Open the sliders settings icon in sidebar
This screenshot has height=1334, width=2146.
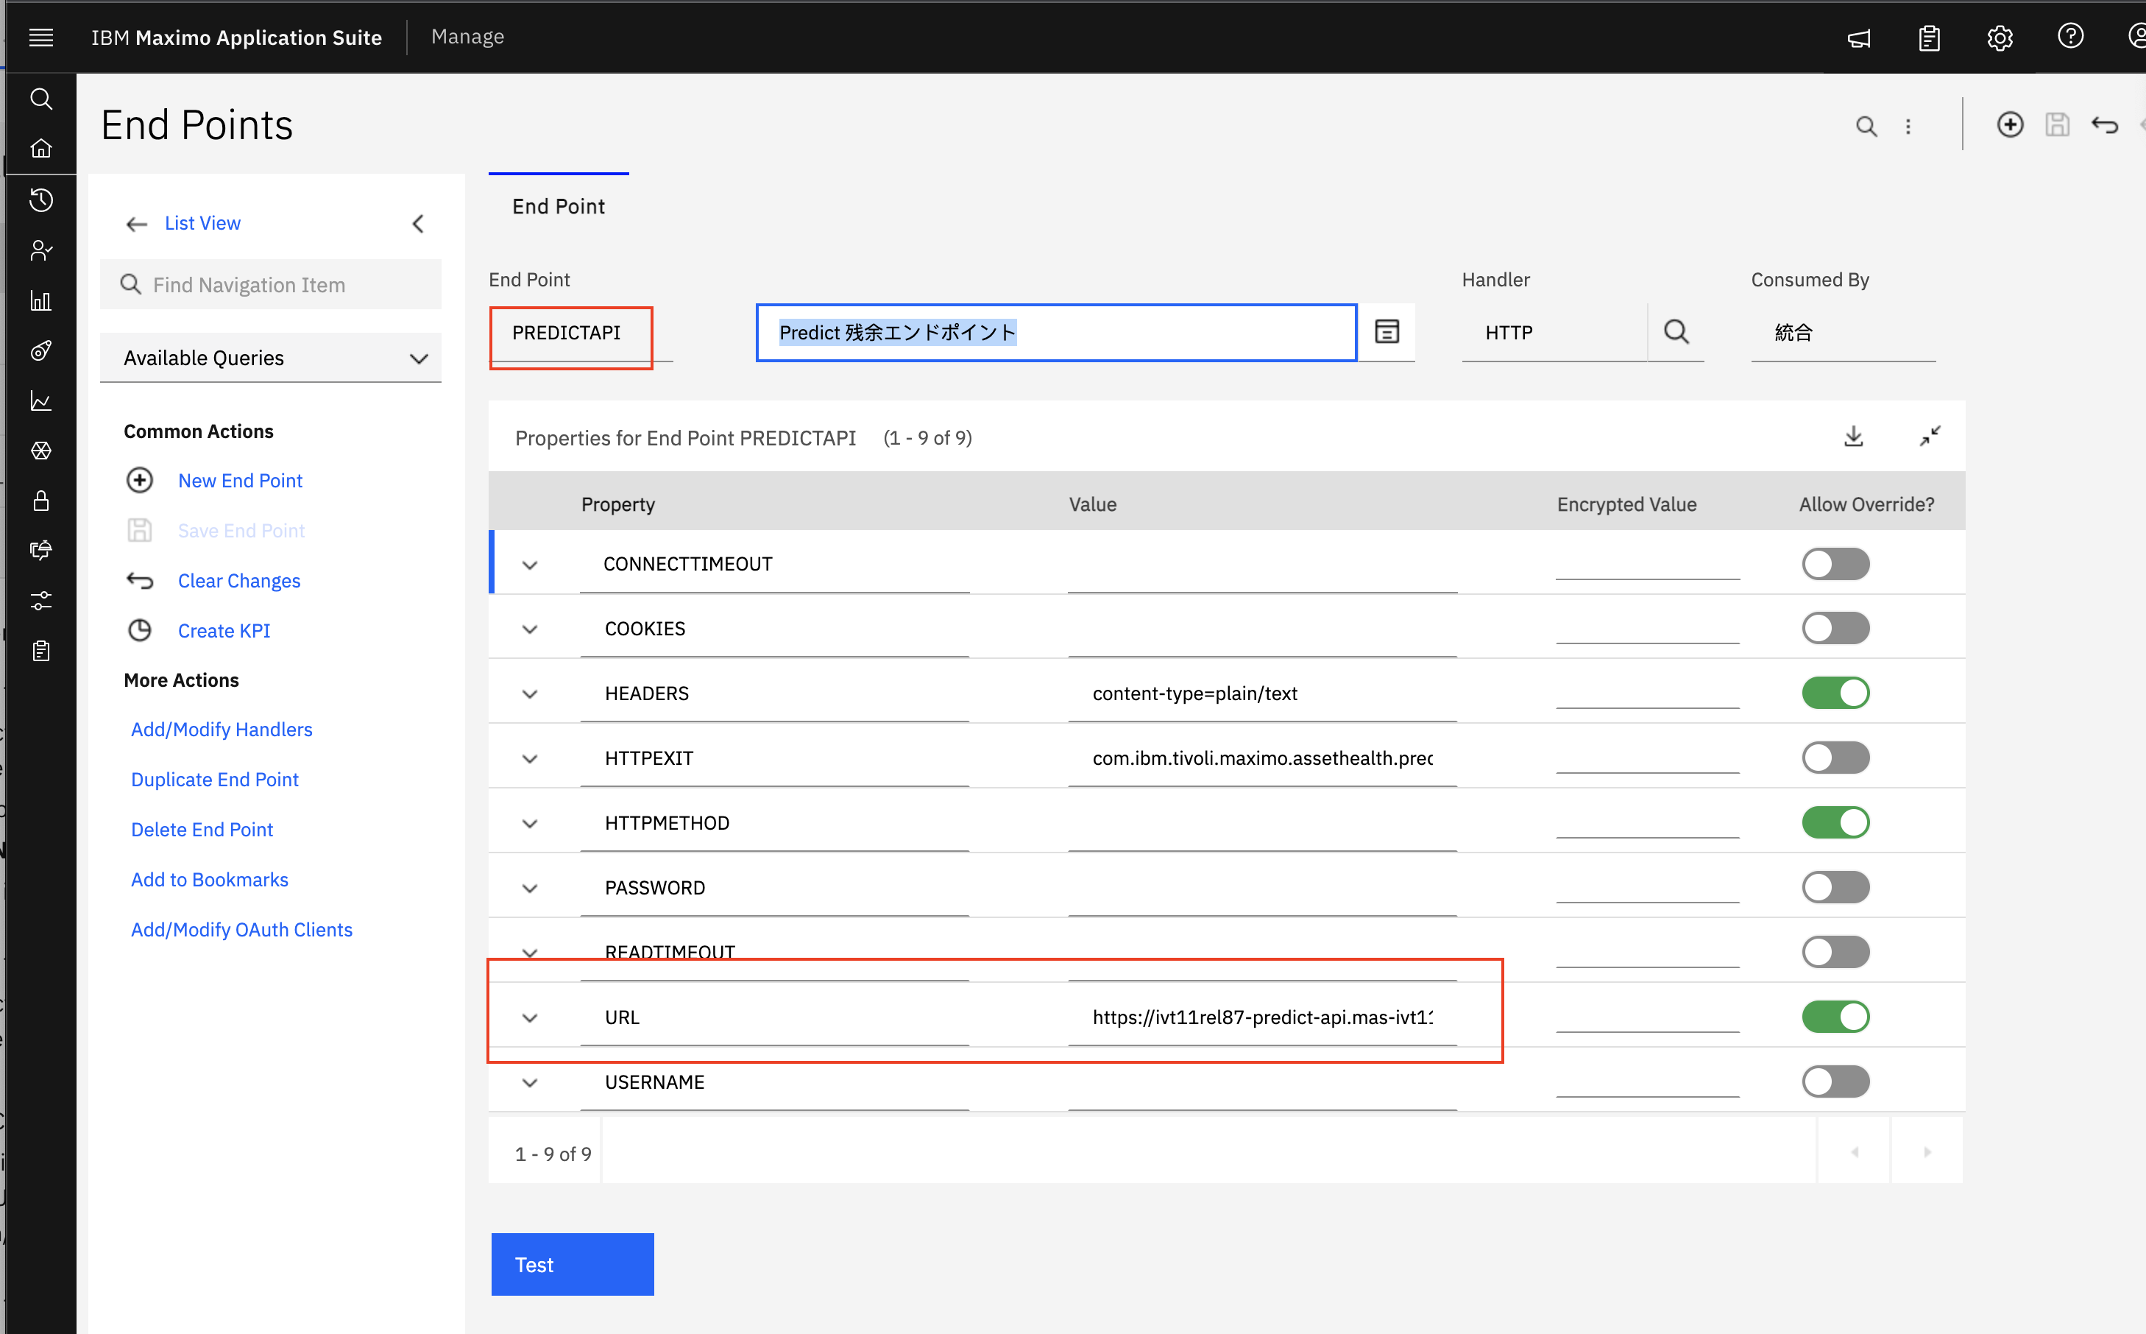(40, 601)
